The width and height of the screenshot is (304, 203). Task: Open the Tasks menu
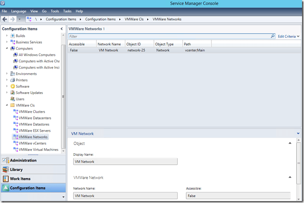tap(67, 11)
